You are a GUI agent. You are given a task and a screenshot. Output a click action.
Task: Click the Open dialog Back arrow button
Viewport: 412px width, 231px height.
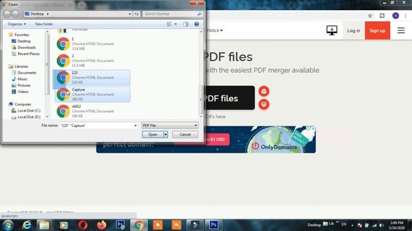[x=7, y=13]
